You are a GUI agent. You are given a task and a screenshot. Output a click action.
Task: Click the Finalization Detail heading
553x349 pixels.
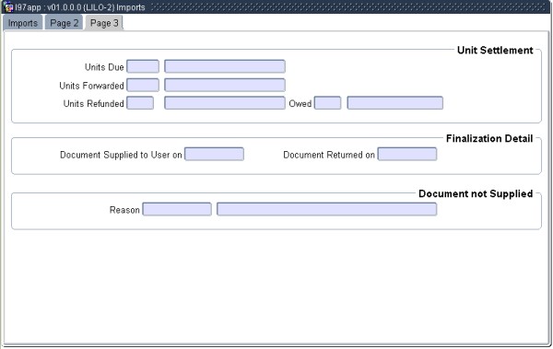489,138
